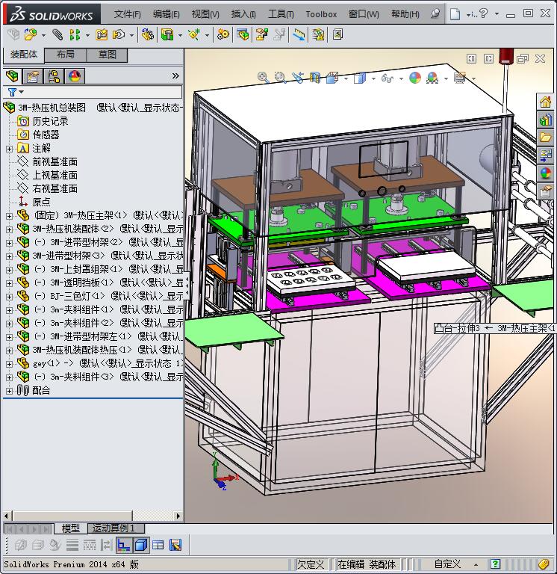Click the 运动算例 1 tab
This screenshot has width=557, height=574.
point(113,528)
